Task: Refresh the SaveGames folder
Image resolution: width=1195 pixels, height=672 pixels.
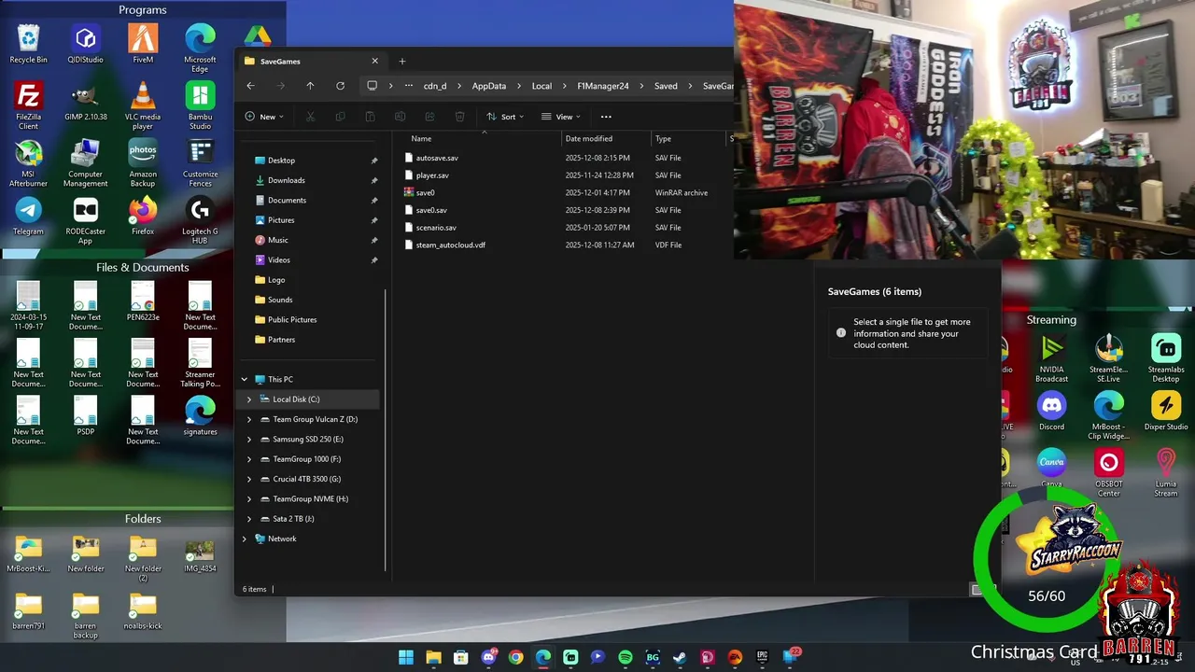Action: (340, 86)
